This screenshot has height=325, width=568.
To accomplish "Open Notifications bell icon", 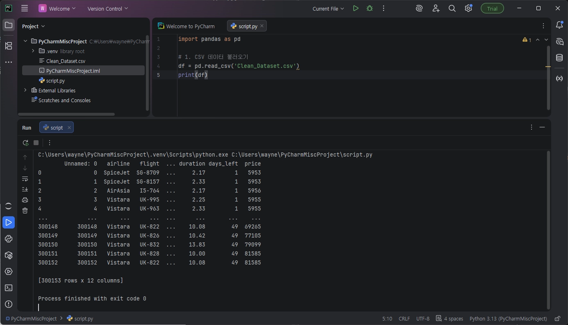I will pyautogui.click(x=559, y=25).
